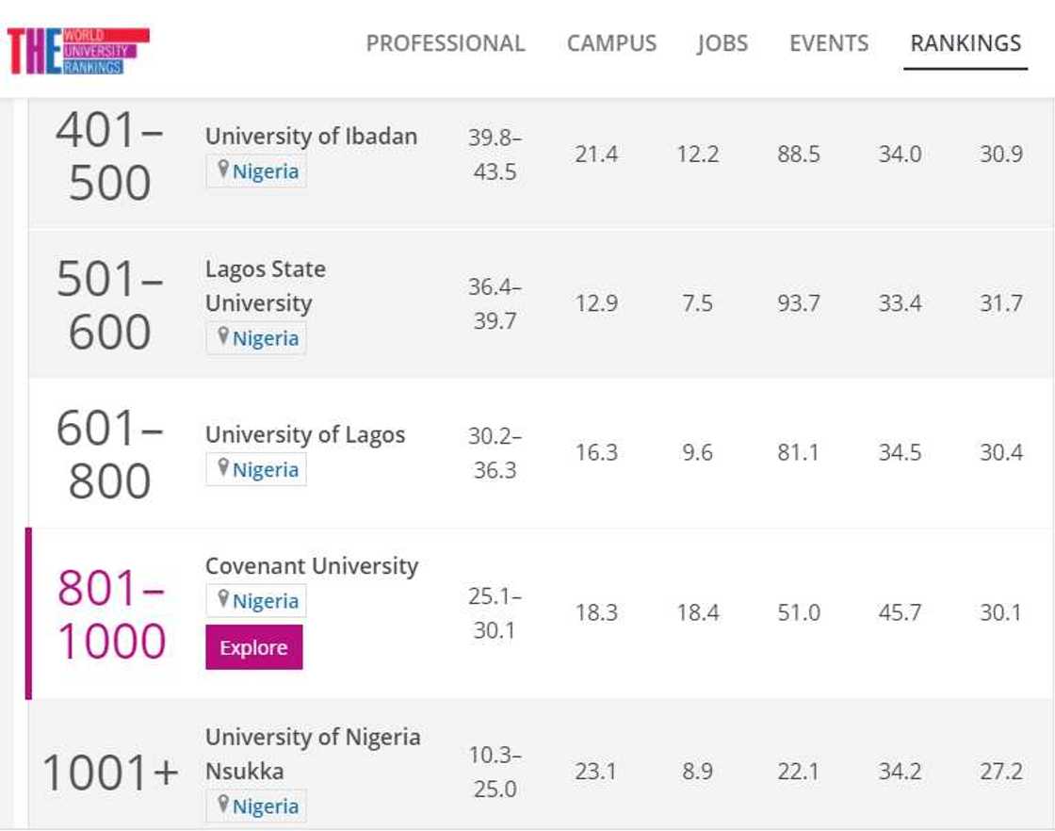1055x831 pixels.
Task: Click the location pin icon under Covenant University
Action: (223, 599)
